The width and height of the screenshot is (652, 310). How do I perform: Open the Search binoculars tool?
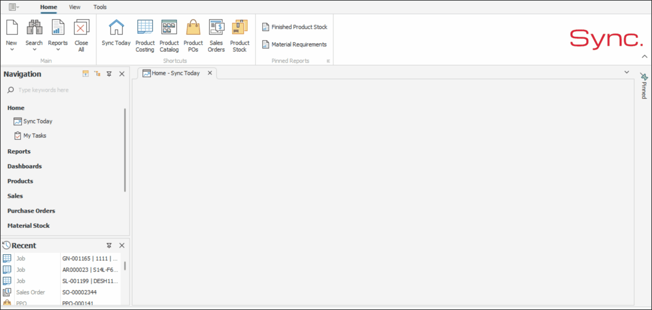(x=34, y=27)
